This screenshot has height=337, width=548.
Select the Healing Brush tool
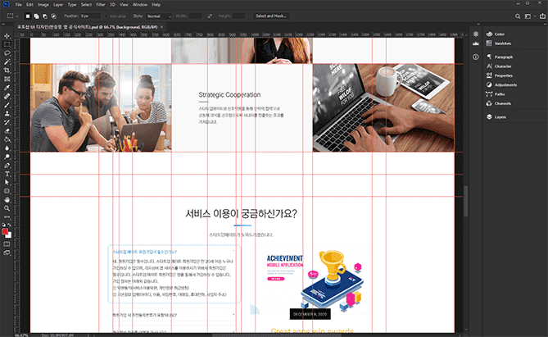[7, 96]
